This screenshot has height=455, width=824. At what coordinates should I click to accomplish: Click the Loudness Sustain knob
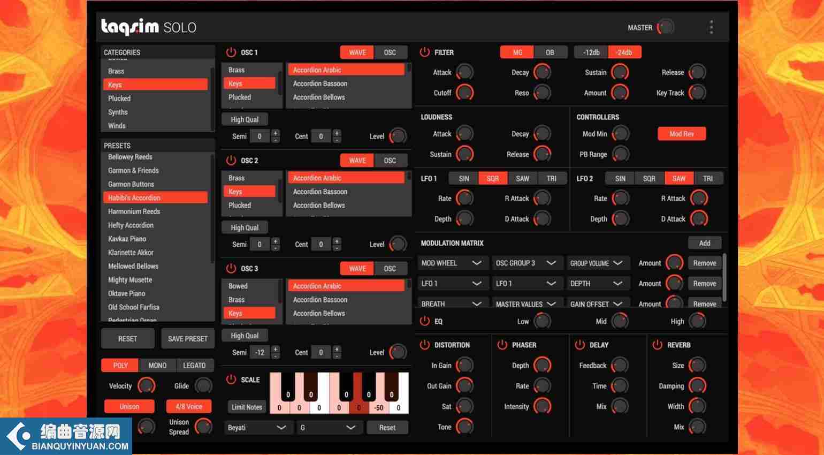point(464,154)
